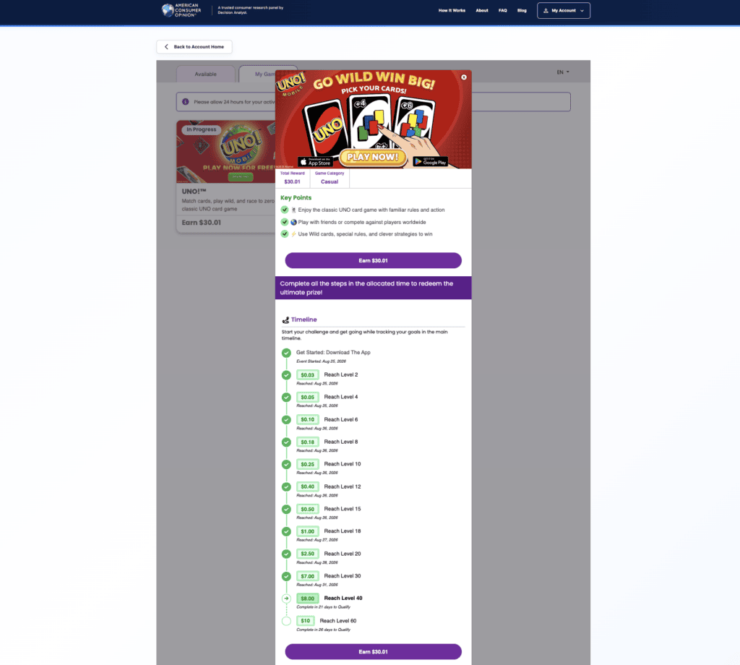Click the UNO! Mobile game card thumbnail
Screen dimensions: 740x665
click(x=226, y=152)
